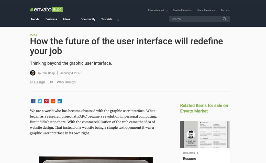Share article on LinkedIn

pos(60,101)
